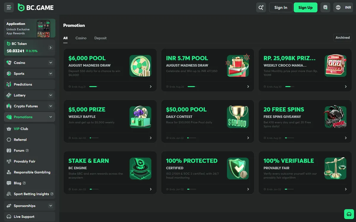This screenshot has width=356, height=222.
Task: Click the Live Support headset icon
Action: tap(9, 217)
